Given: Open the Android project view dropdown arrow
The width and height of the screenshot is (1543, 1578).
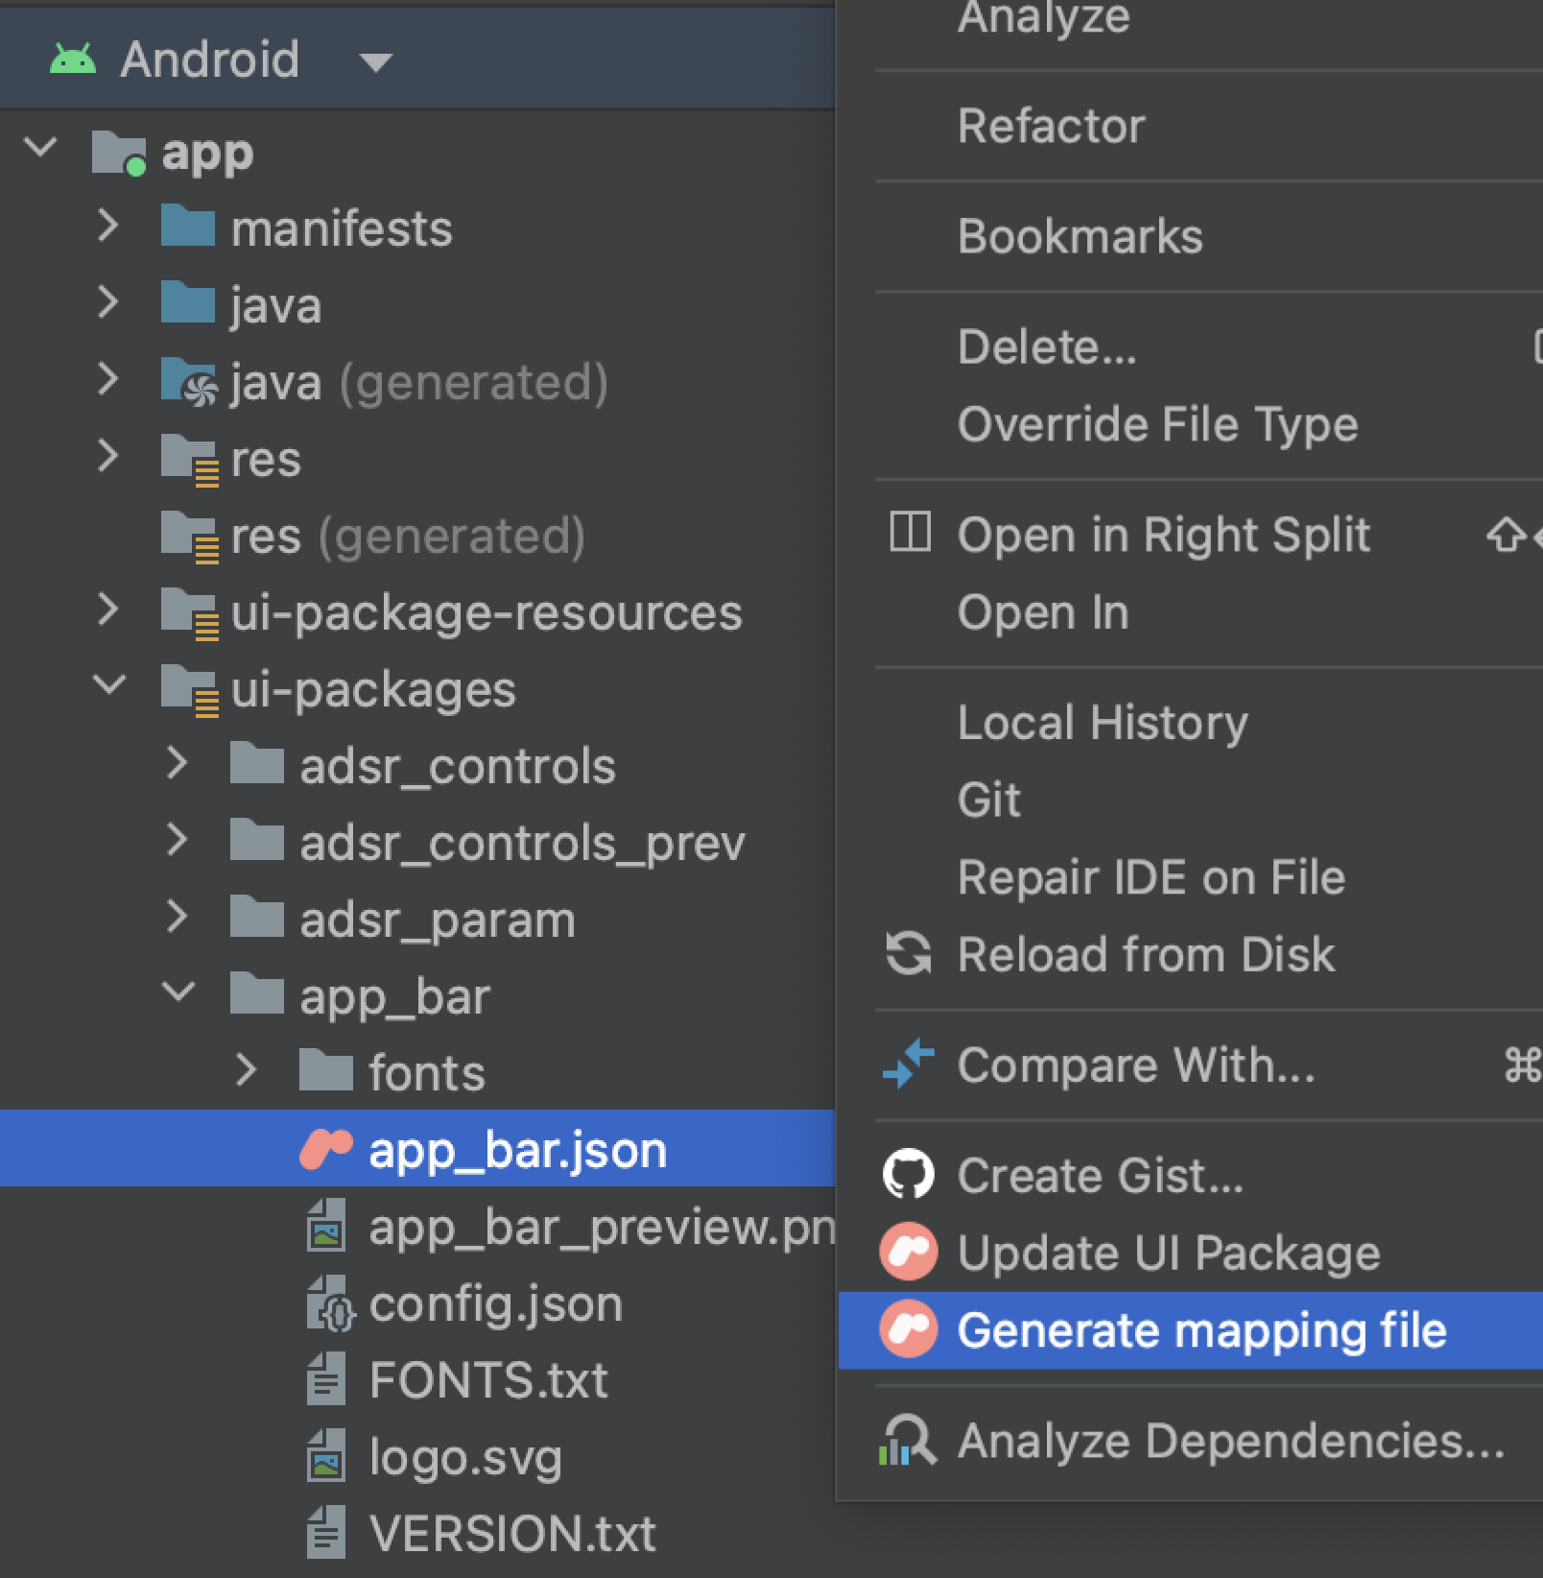Looking at the screenshot, I should (375, 63).
